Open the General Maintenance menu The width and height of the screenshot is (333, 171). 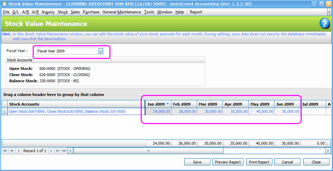(122, 12)
